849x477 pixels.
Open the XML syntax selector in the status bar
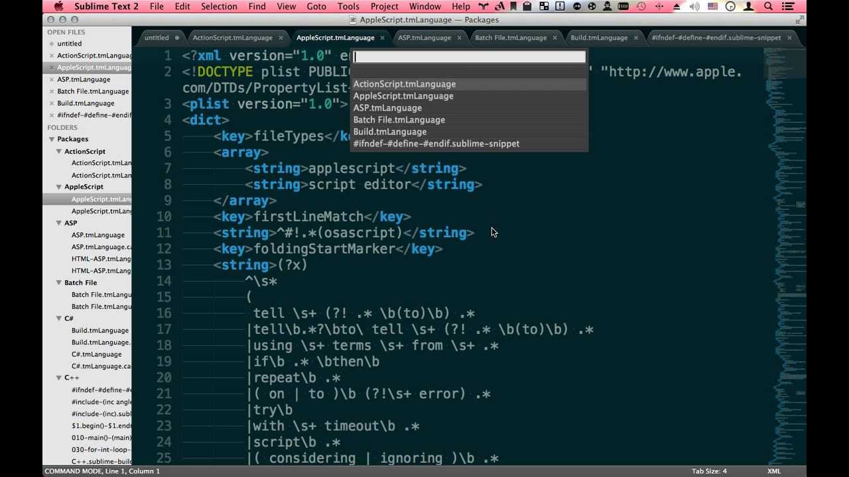pos(774,471)
